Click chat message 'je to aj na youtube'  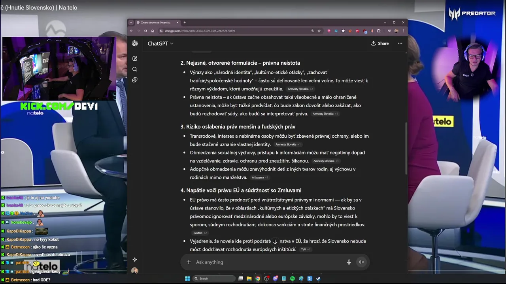pos(43,198)
